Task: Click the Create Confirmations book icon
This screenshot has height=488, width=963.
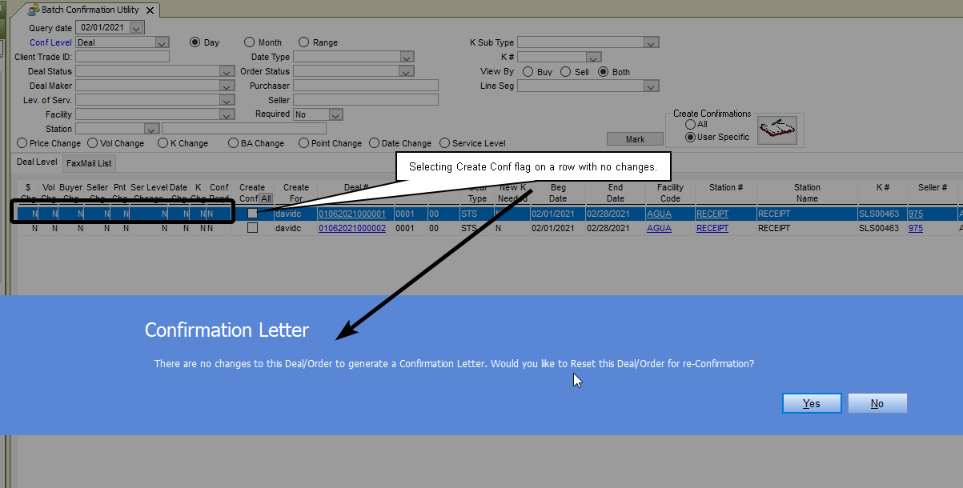Action: pos(776,130)
